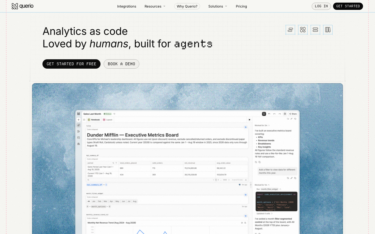Screen dimensions: 375x234
Task: Click the LOG IN button
Action: tap(321, 6)
